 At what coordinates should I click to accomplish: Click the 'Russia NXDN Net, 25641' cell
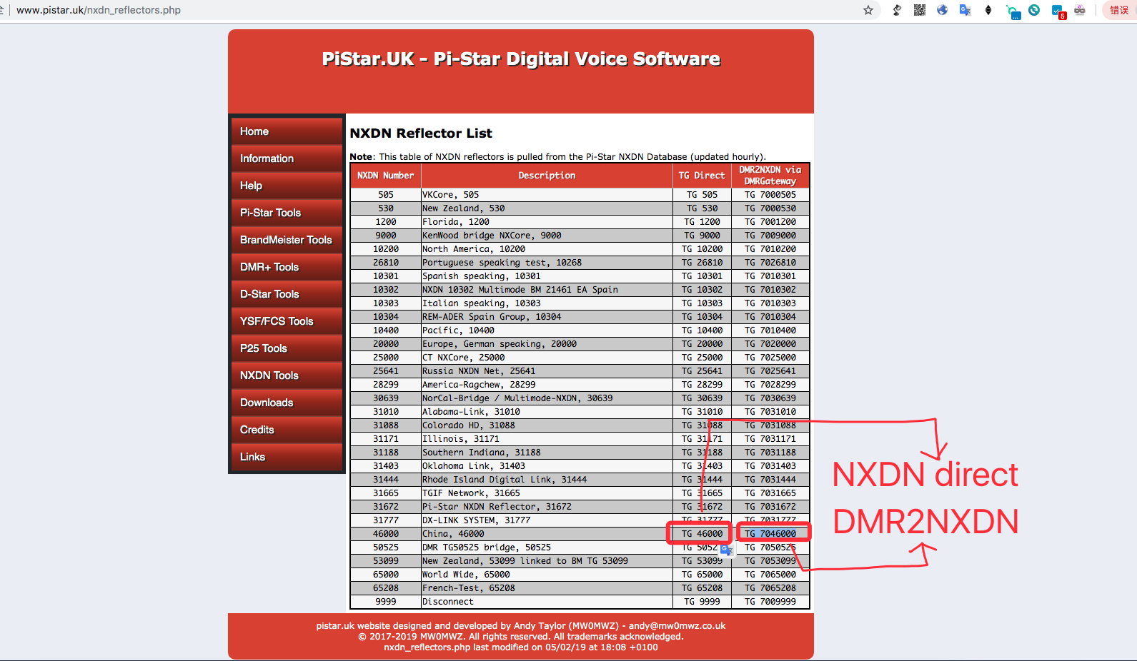[x=547, y=371]
